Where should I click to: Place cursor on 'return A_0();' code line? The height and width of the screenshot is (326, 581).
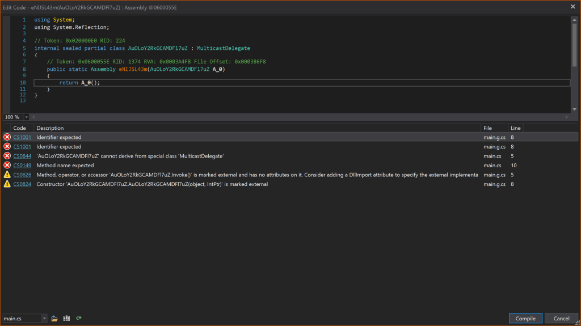pos(83,83)
